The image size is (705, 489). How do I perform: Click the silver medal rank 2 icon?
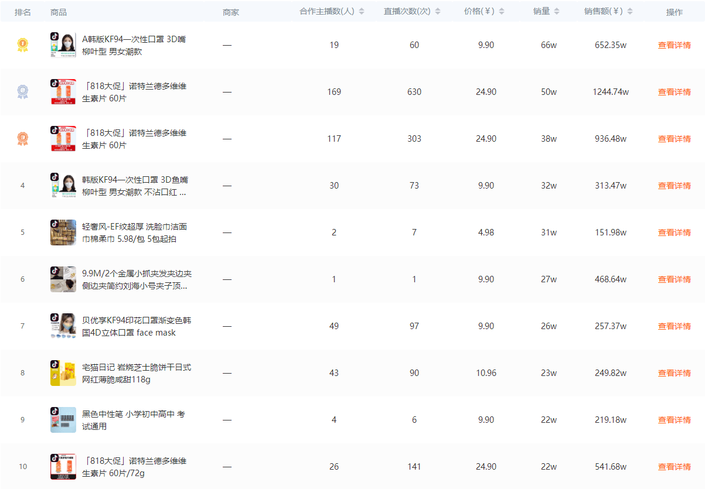(x=22, y=92)
